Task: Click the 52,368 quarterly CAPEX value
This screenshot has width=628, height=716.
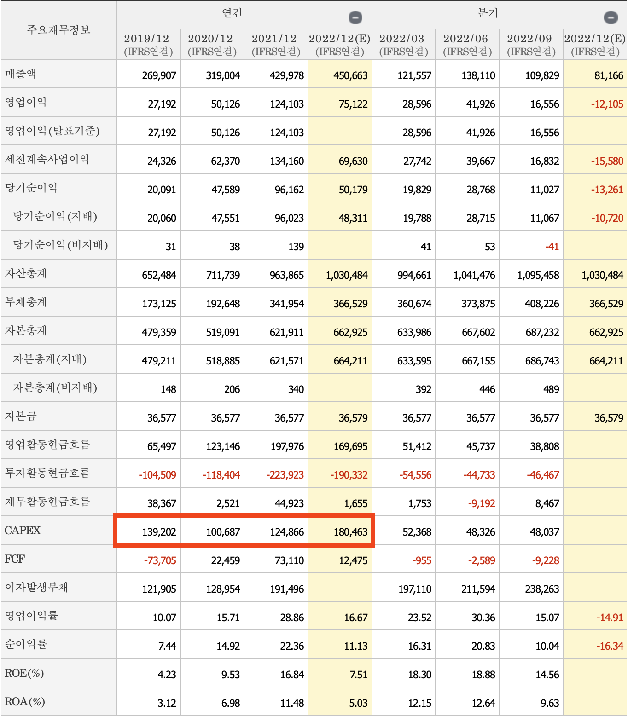Action: 417,532
